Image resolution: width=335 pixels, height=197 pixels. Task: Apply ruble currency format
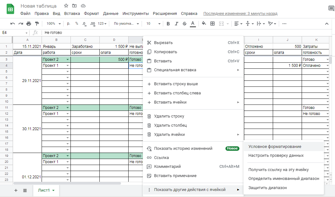tap(68, 24)
